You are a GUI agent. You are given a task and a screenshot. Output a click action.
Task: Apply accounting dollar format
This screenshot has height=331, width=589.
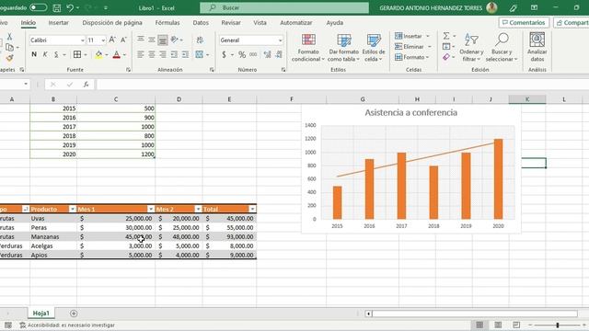[x=224, y=55]
